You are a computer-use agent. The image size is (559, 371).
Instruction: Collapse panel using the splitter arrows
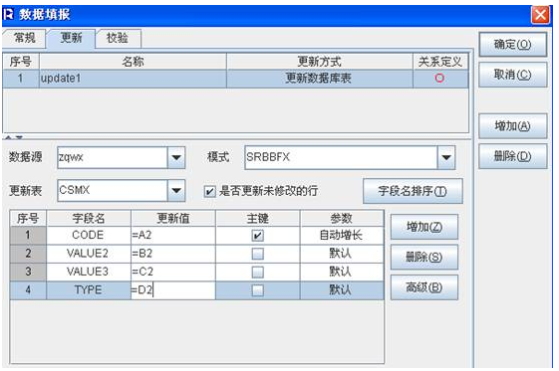coord(14,137)
